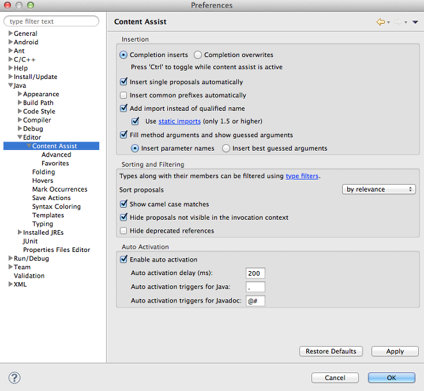Open the Favorites preferences page
This screenshot has height=391, width=424.
[x=55, y=163]
